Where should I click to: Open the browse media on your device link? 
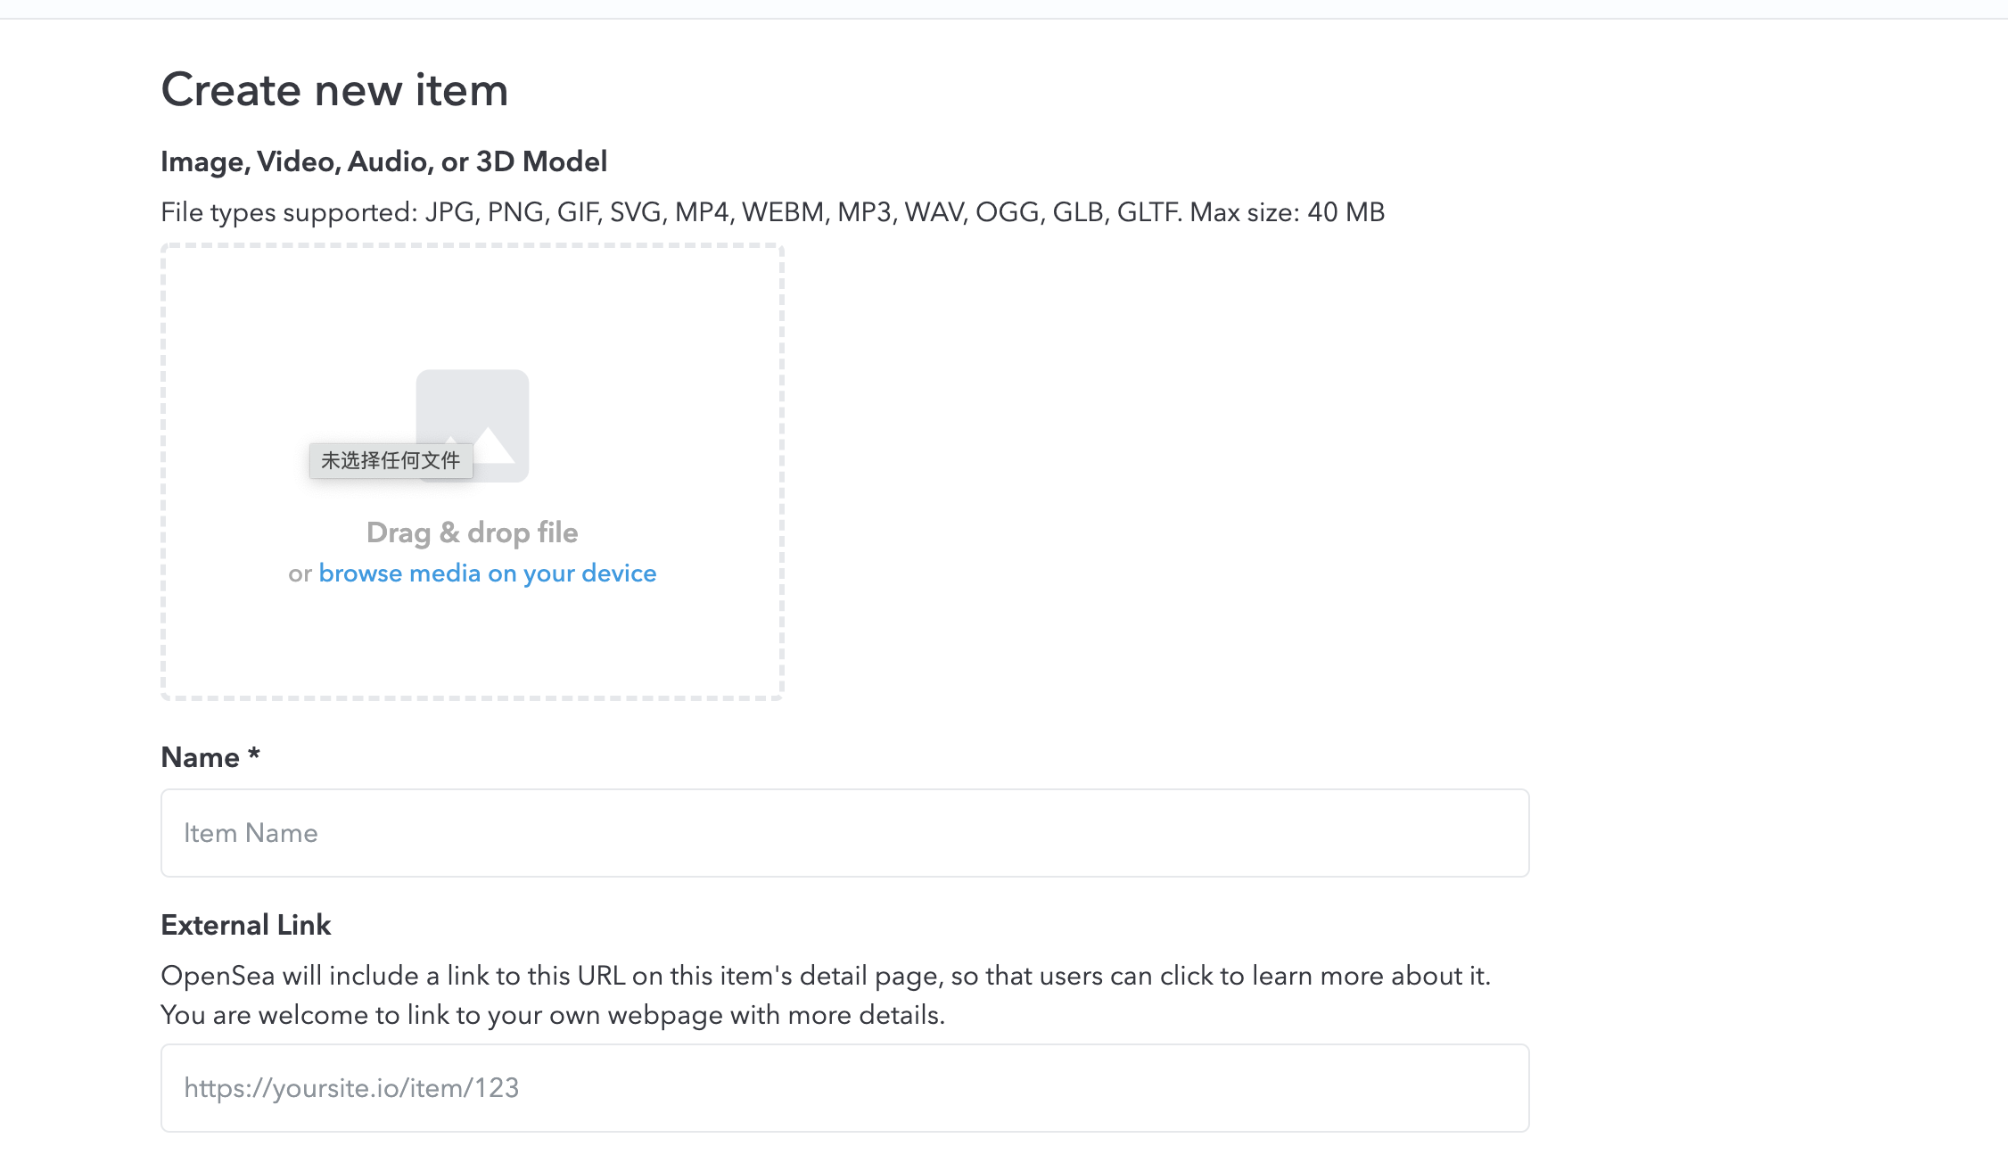487,573
